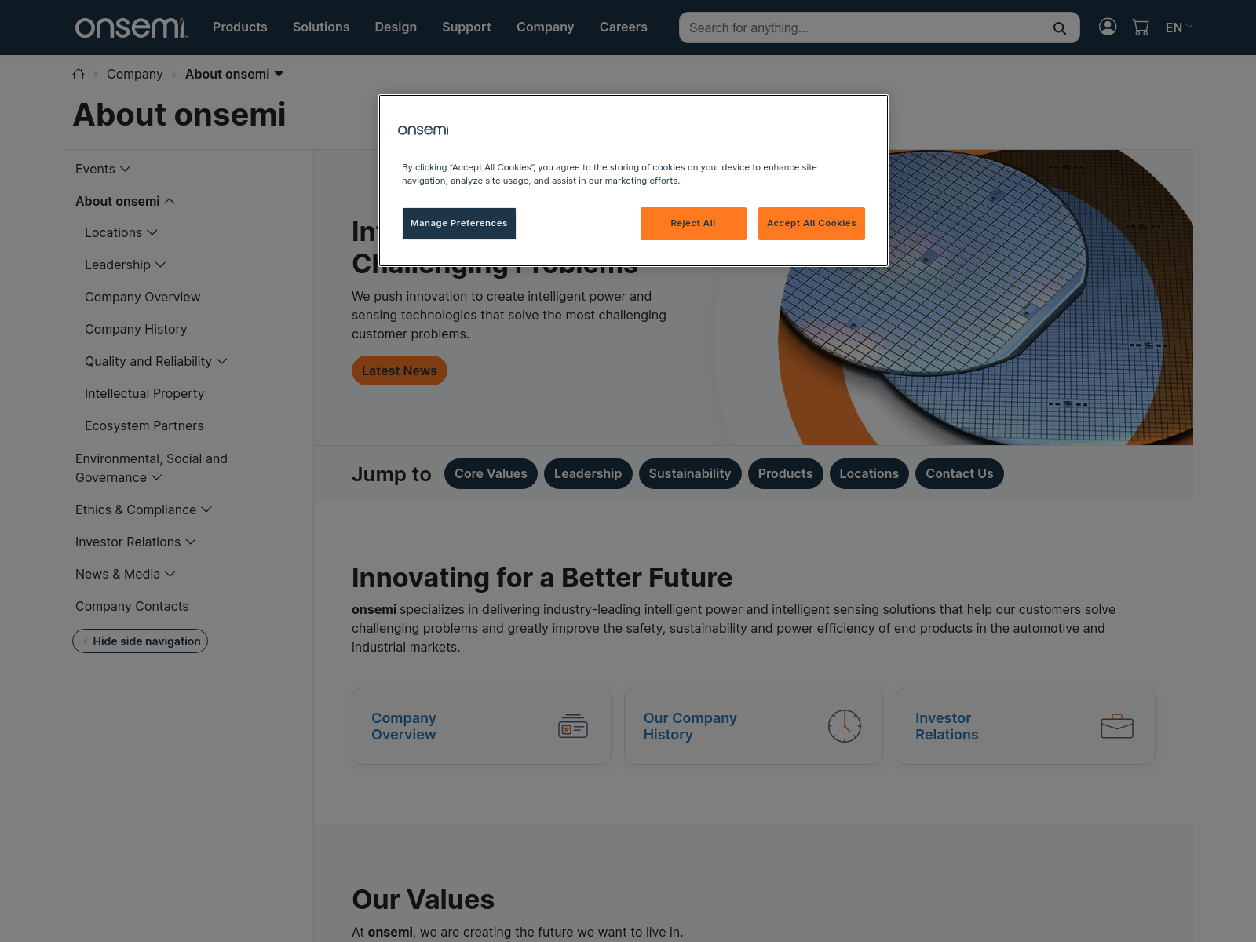Open Our Company History card link

(x=690, y=726)
